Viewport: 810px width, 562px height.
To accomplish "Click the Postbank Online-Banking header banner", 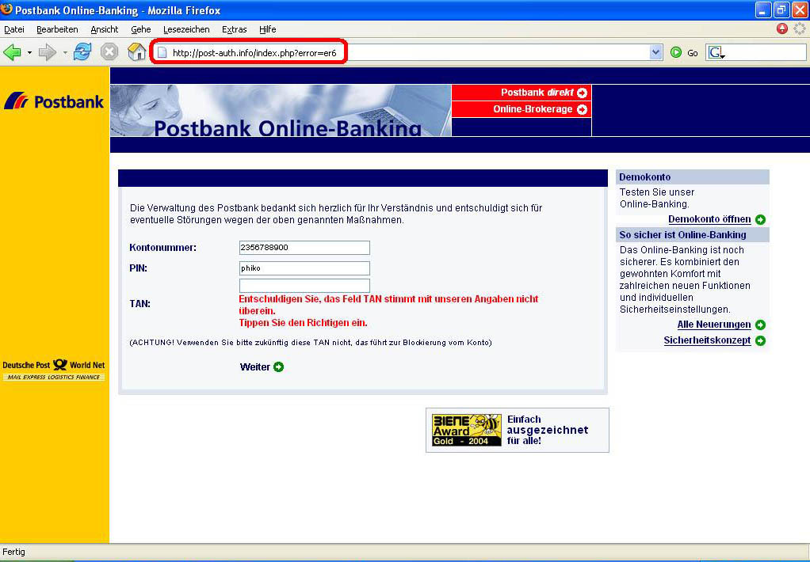I will (281, 111).
